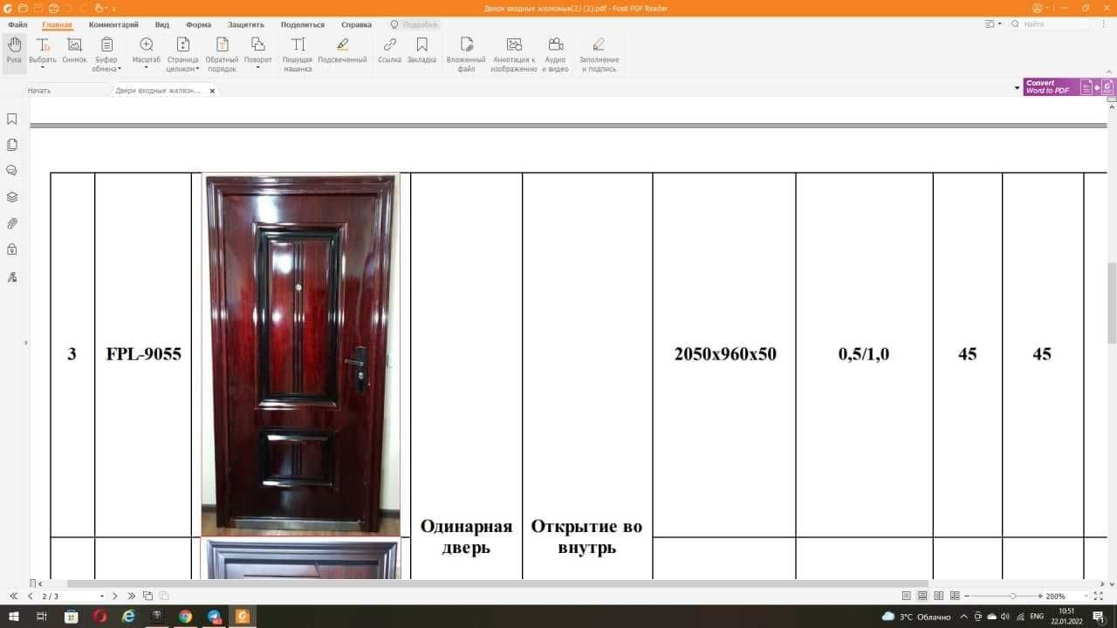Screen dimensions: 1117x628
Task: Expand the Выбрать dropdown arrow
Action: [43, 67]
